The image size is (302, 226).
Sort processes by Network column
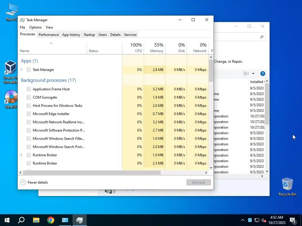tap(198, 48)
